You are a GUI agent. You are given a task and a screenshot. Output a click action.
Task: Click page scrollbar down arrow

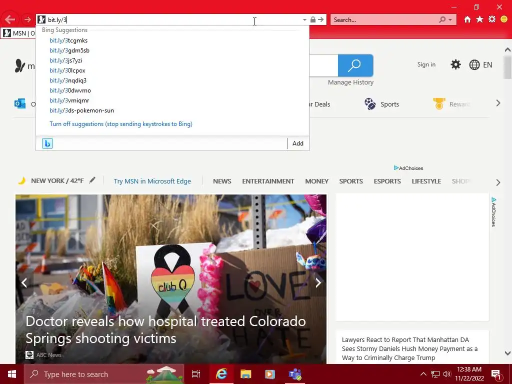point(507,353)
